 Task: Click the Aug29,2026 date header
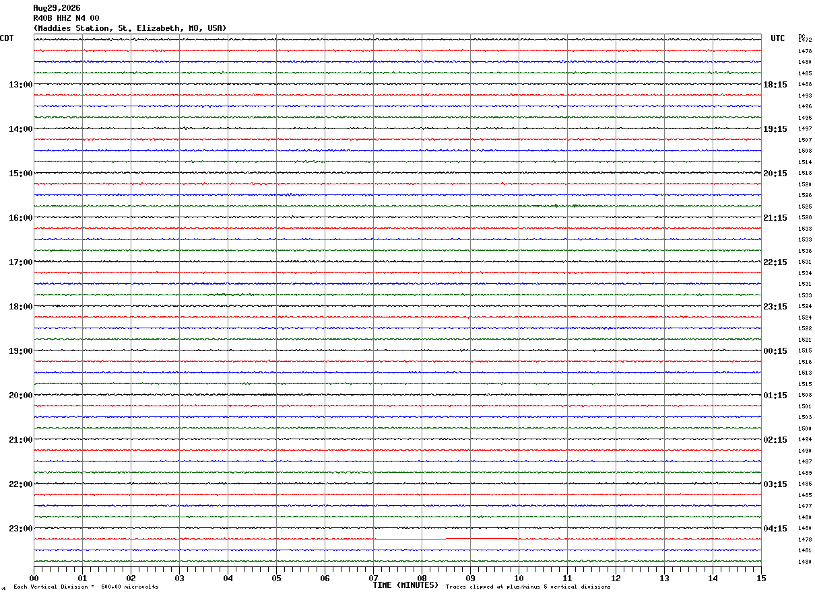pos(57,8)
